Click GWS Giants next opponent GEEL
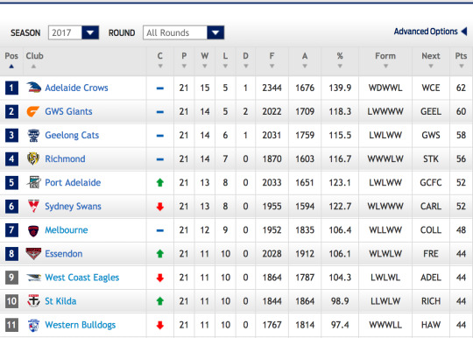The width and height of the screenshot is (473, 338). pos(431,111)
